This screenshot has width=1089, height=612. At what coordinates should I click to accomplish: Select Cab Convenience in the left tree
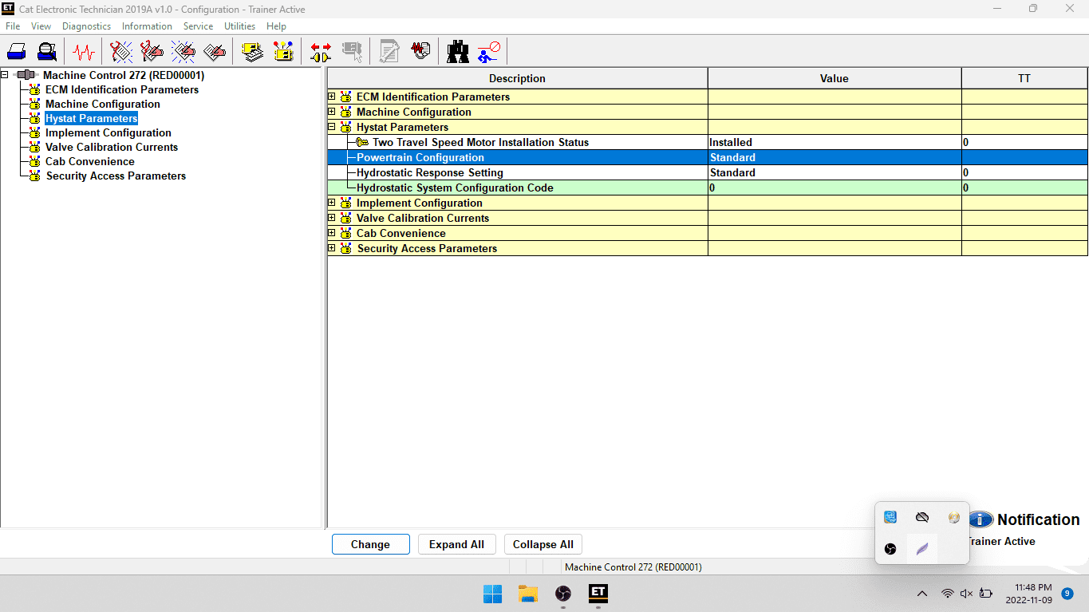pyautogui.click(x=89, y=161)
